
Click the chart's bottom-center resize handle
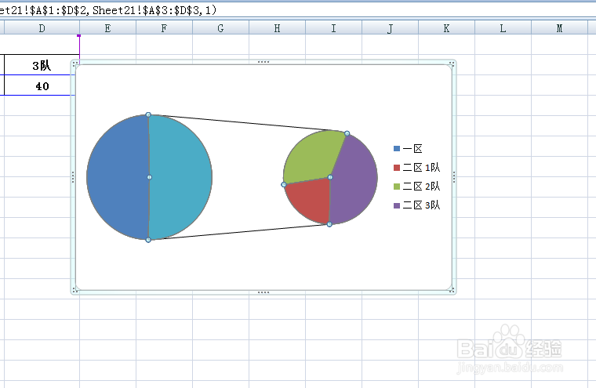[x=263, y=292]
